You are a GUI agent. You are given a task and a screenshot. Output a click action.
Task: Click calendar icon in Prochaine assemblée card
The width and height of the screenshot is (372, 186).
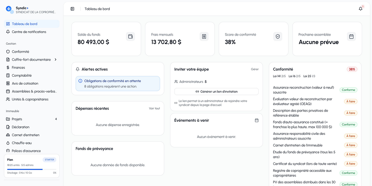pos(351,37)
